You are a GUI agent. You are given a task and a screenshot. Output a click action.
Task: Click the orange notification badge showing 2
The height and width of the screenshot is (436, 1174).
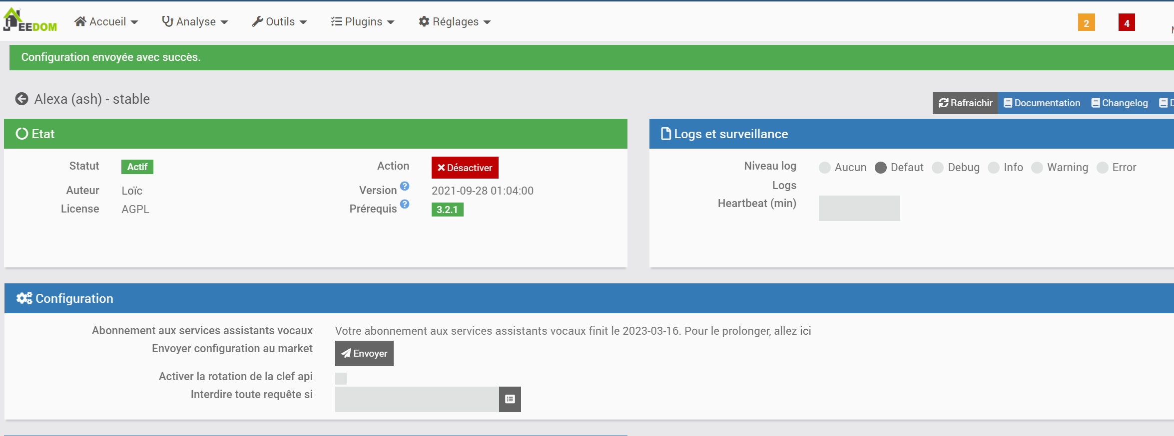click(x=1086, y=23)
